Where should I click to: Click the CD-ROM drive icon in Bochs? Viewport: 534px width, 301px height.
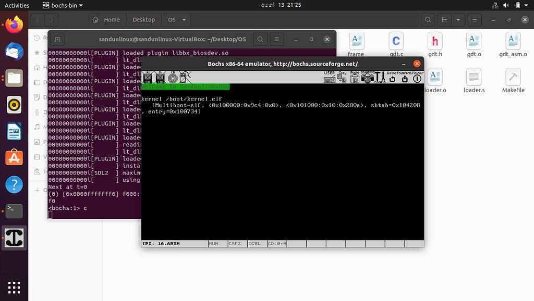[173, 78]
